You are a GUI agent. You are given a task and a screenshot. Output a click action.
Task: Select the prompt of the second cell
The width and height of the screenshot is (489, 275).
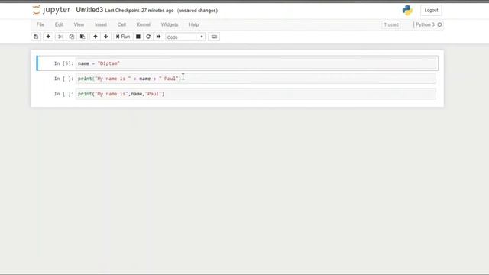63,79
